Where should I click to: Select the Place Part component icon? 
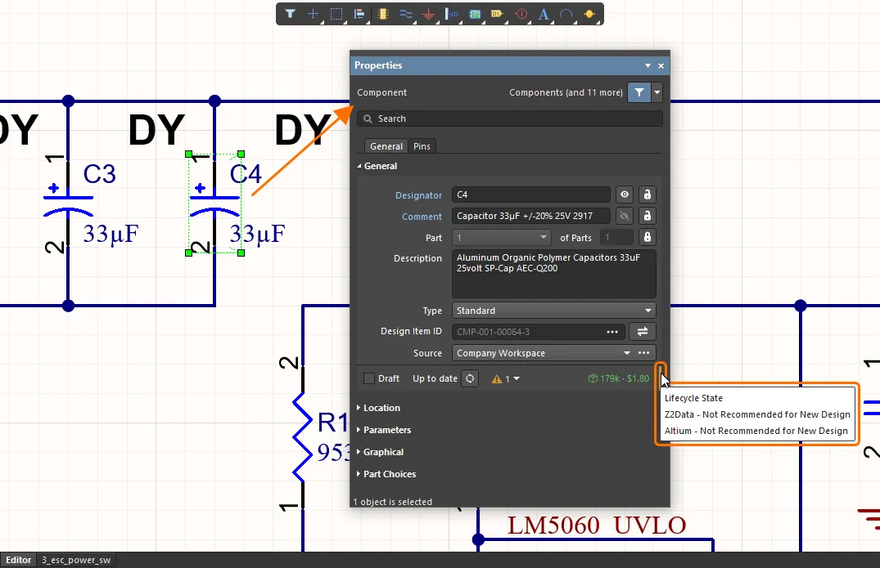pyautogui.click(x=382, y=14)
